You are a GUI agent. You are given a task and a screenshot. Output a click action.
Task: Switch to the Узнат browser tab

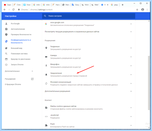27,5
